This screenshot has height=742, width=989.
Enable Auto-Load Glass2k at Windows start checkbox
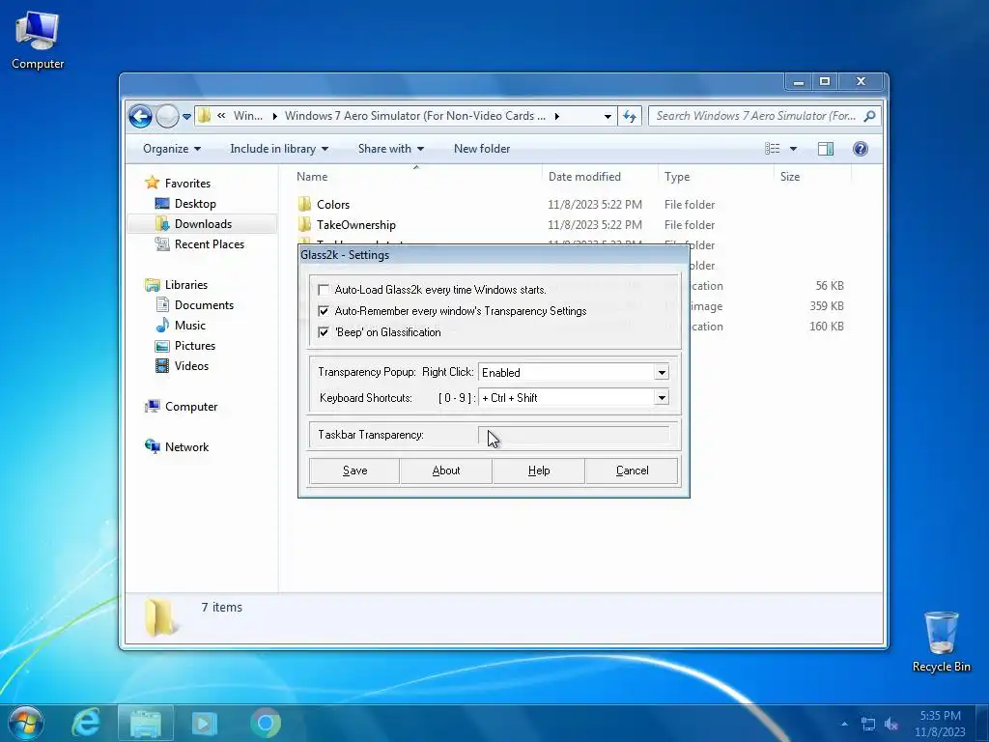324,290
